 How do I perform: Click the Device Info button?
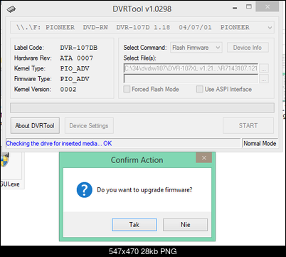[248, 48]
